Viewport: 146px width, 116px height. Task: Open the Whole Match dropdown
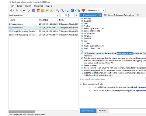(x=96, y=10)
